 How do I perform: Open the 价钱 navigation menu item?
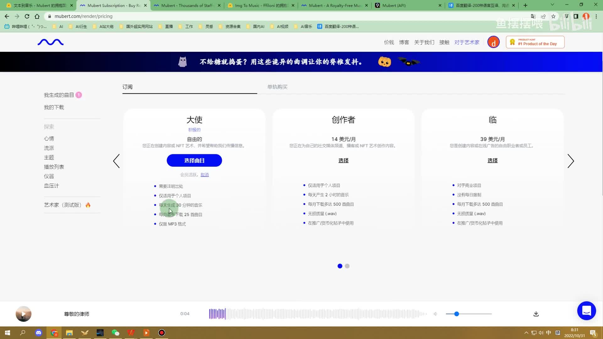pos(389,42)
